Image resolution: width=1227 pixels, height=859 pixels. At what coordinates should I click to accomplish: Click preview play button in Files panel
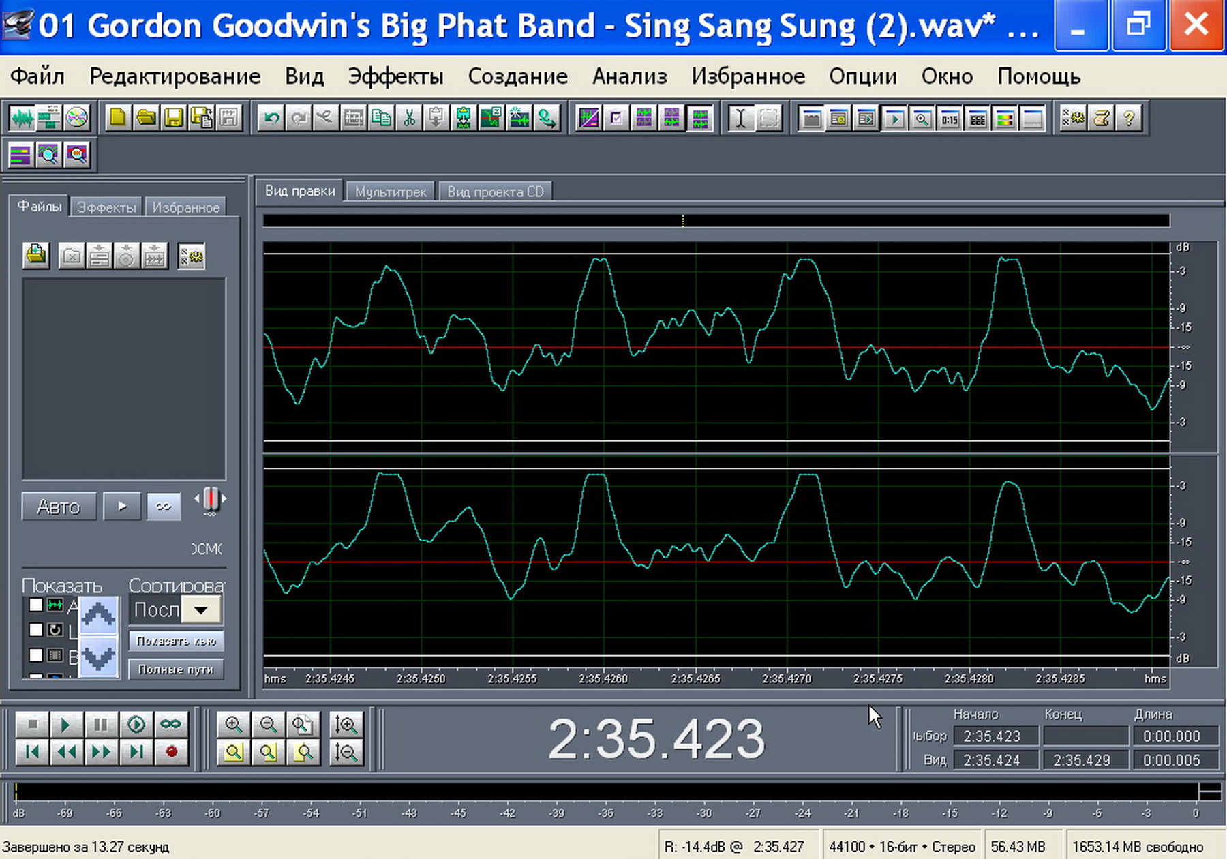[122, 507]
